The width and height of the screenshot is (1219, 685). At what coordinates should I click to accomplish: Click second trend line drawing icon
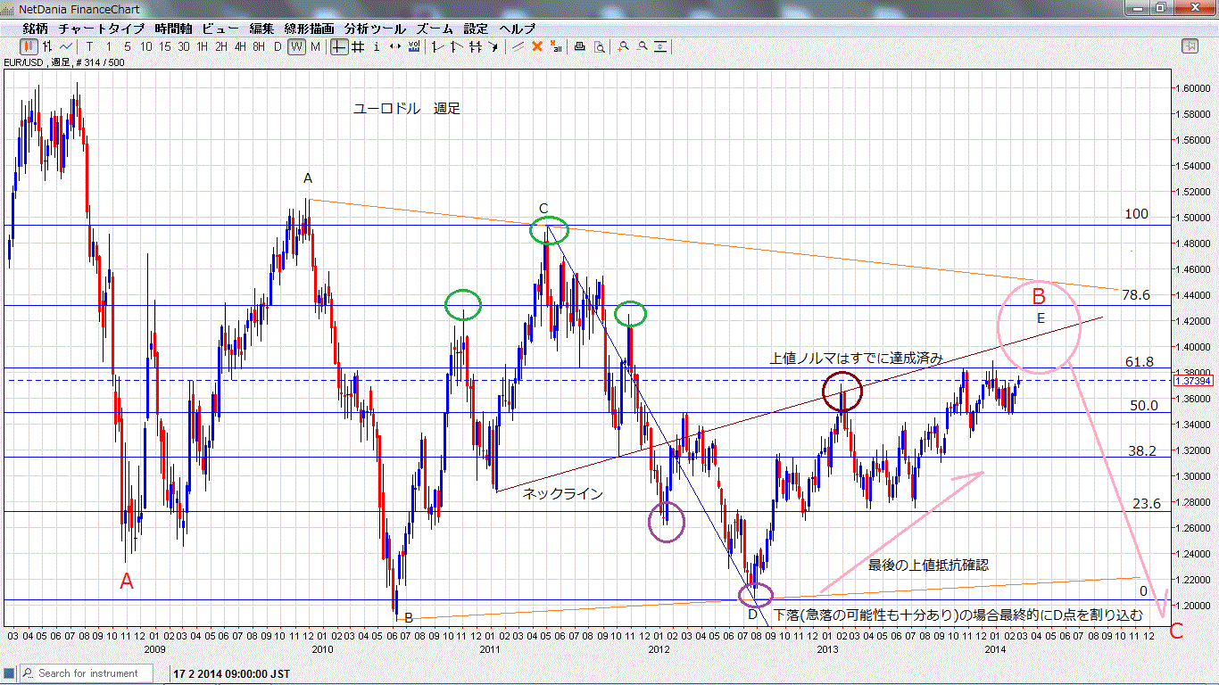457,46
